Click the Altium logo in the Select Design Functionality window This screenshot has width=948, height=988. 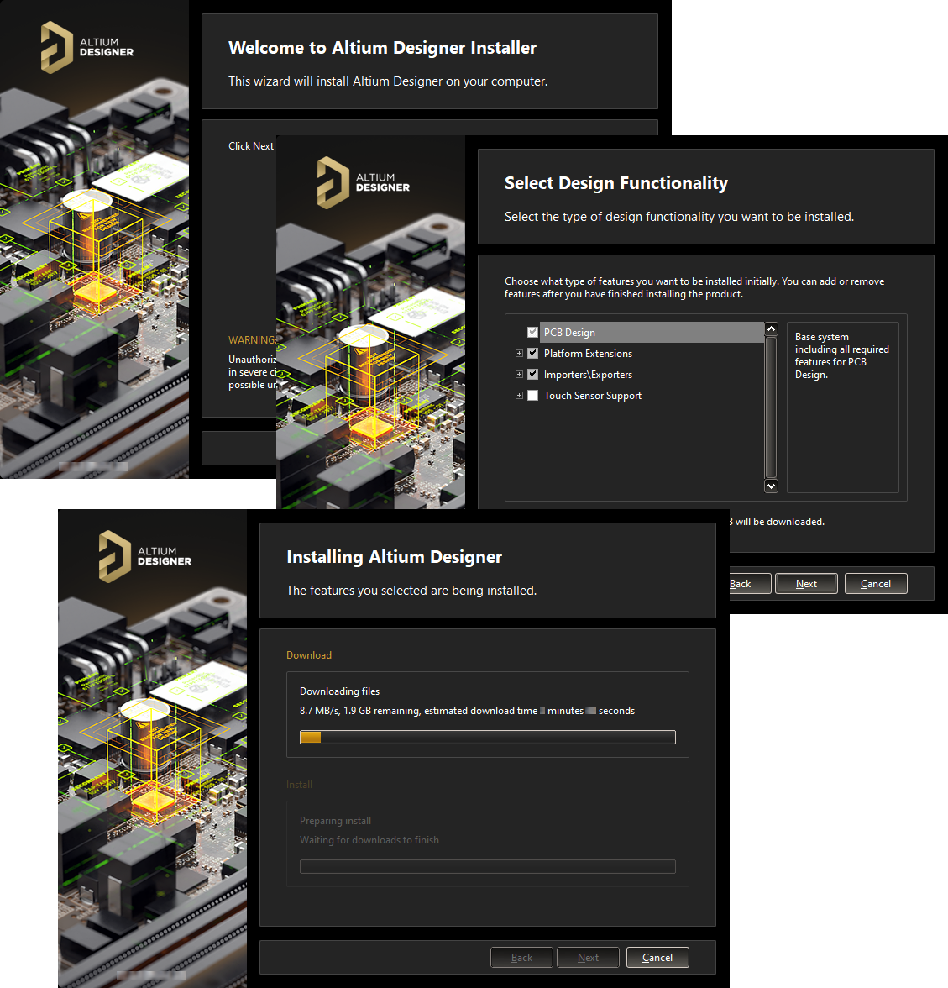(363, 182)
